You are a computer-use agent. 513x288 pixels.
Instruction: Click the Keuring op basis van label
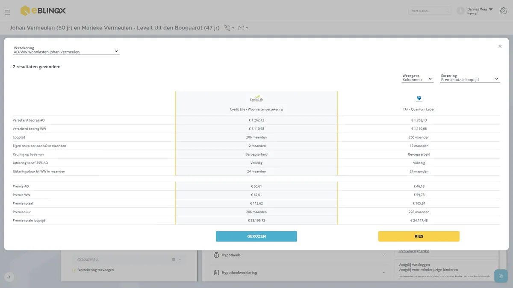click(28, 154)
